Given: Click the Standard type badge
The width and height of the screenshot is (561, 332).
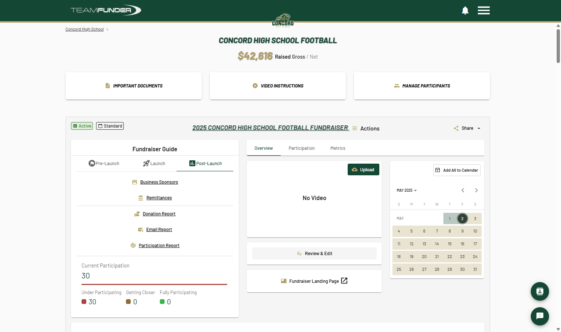Looking at the screenshot, I should click(110, 126).
